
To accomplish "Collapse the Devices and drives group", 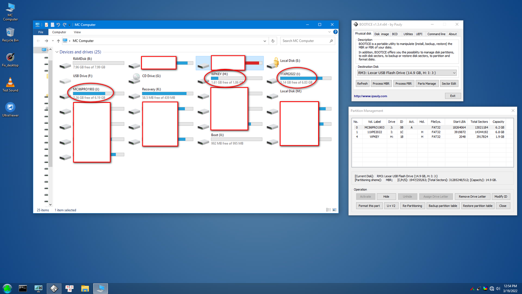I will pyautogui.click(x=57, y=52).
